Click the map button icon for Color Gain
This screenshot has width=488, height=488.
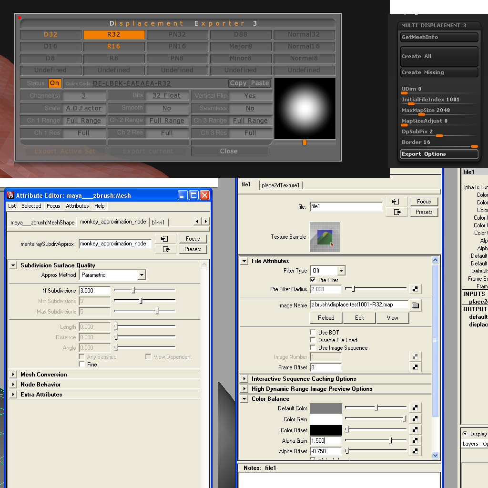(416, 419)
